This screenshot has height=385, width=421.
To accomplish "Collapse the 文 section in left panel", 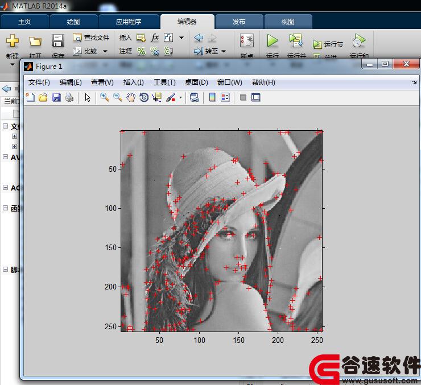I will point(5,126).
